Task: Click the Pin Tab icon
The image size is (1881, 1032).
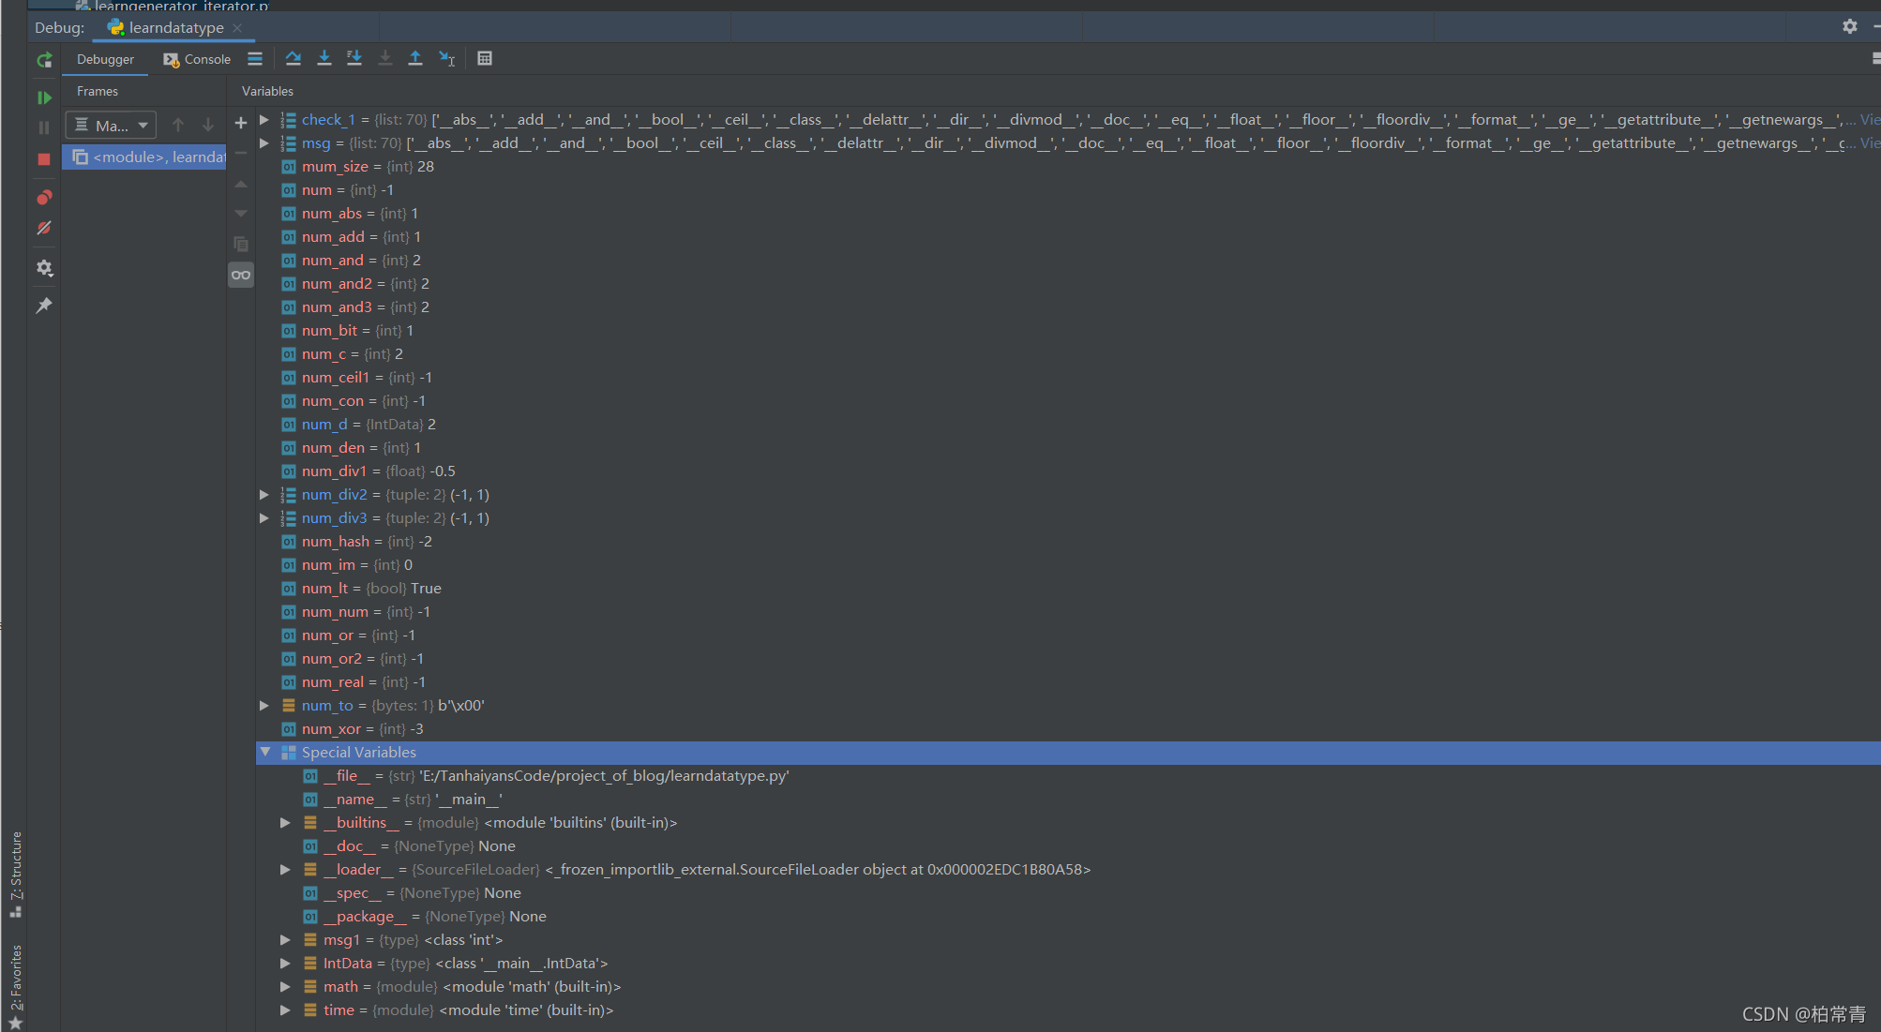Action: 44,306
